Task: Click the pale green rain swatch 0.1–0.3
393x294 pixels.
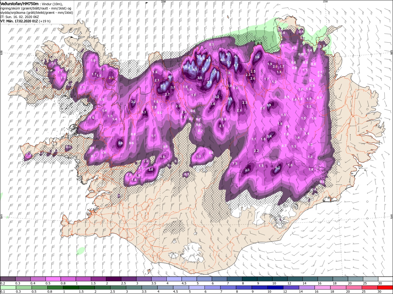Action: click(x=8, y=287)
